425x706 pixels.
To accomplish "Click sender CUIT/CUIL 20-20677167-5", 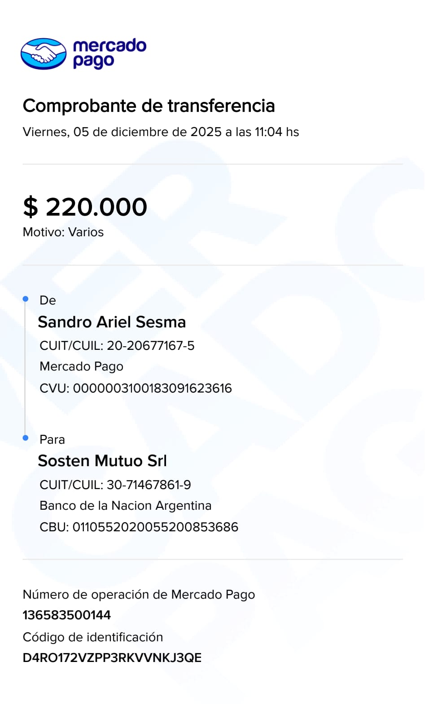I will pyautogui.click(x=117, y=346).
